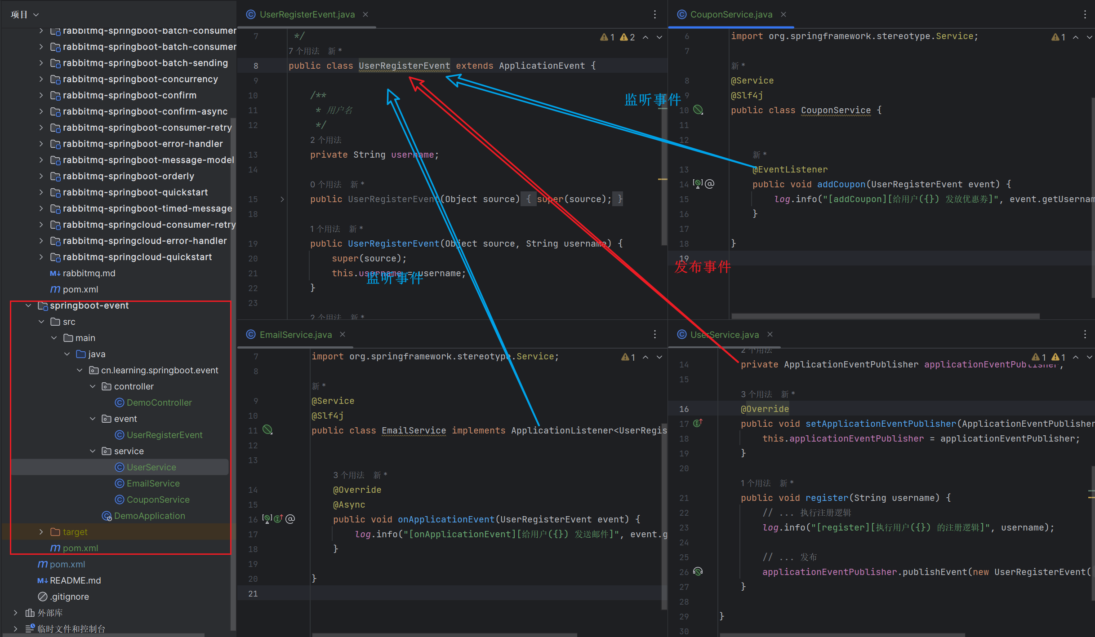Image resolution: width=1095 pixels, height=637 pixels.
Task: Show warnings in UserRegisterEvent editor
Action: click(x=618, y=37)
